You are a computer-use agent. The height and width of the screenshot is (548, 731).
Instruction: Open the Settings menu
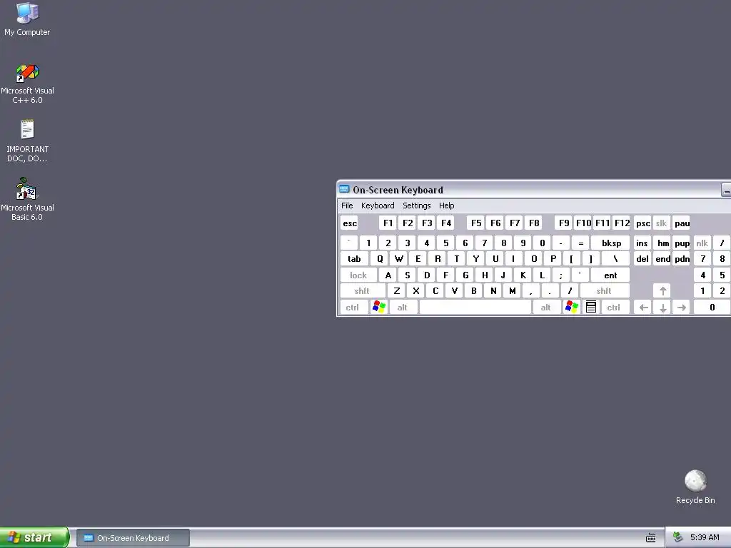[417, 205]
